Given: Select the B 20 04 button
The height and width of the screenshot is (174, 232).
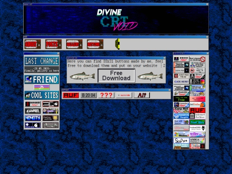Looking at the screenshot, I should click(x=89, y=95).
